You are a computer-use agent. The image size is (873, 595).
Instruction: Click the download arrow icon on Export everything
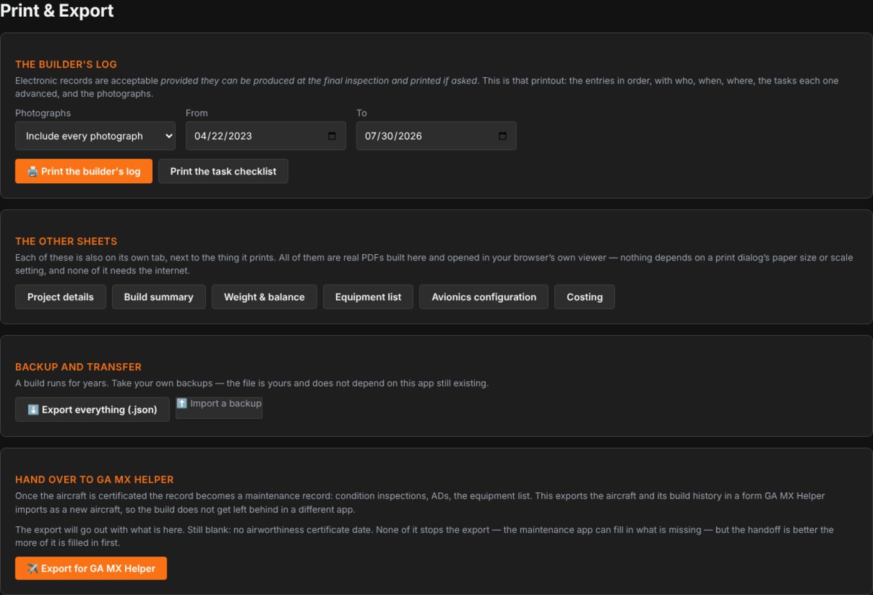pyautogui.click(x=33, y=409)
